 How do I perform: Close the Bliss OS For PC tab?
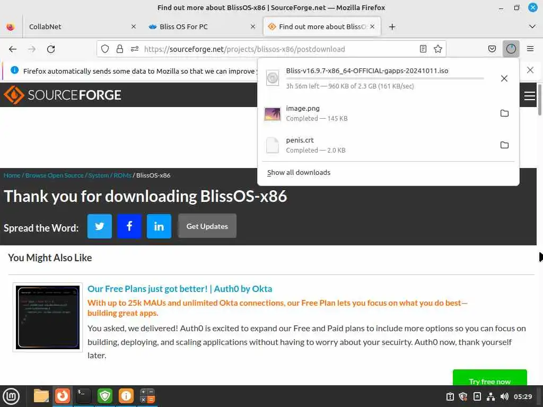[x=253, y=26]
